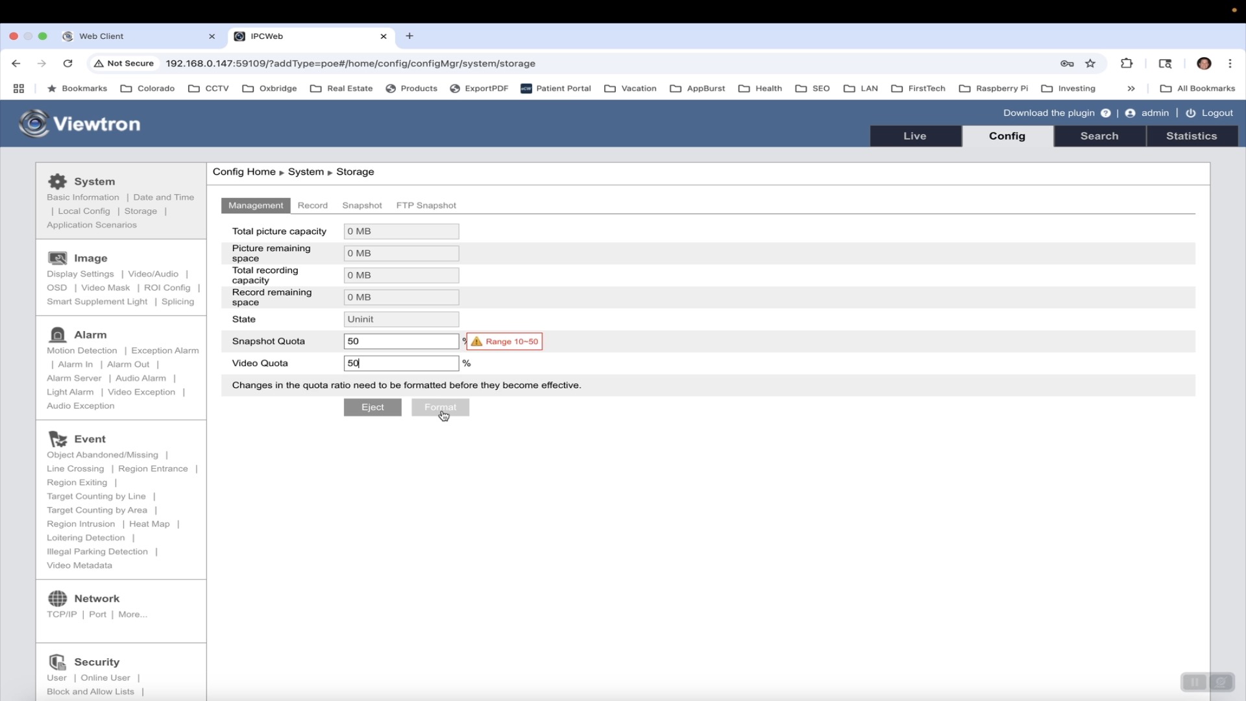This screenshot has height=701, width=1246.
Task: Click the Network globe icon
Action: (x=58, y=598)
